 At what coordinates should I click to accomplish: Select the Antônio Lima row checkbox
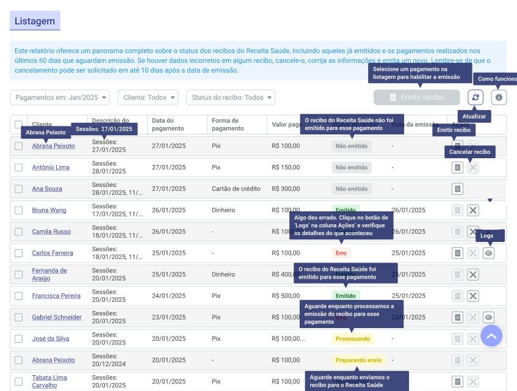[18, 167]
